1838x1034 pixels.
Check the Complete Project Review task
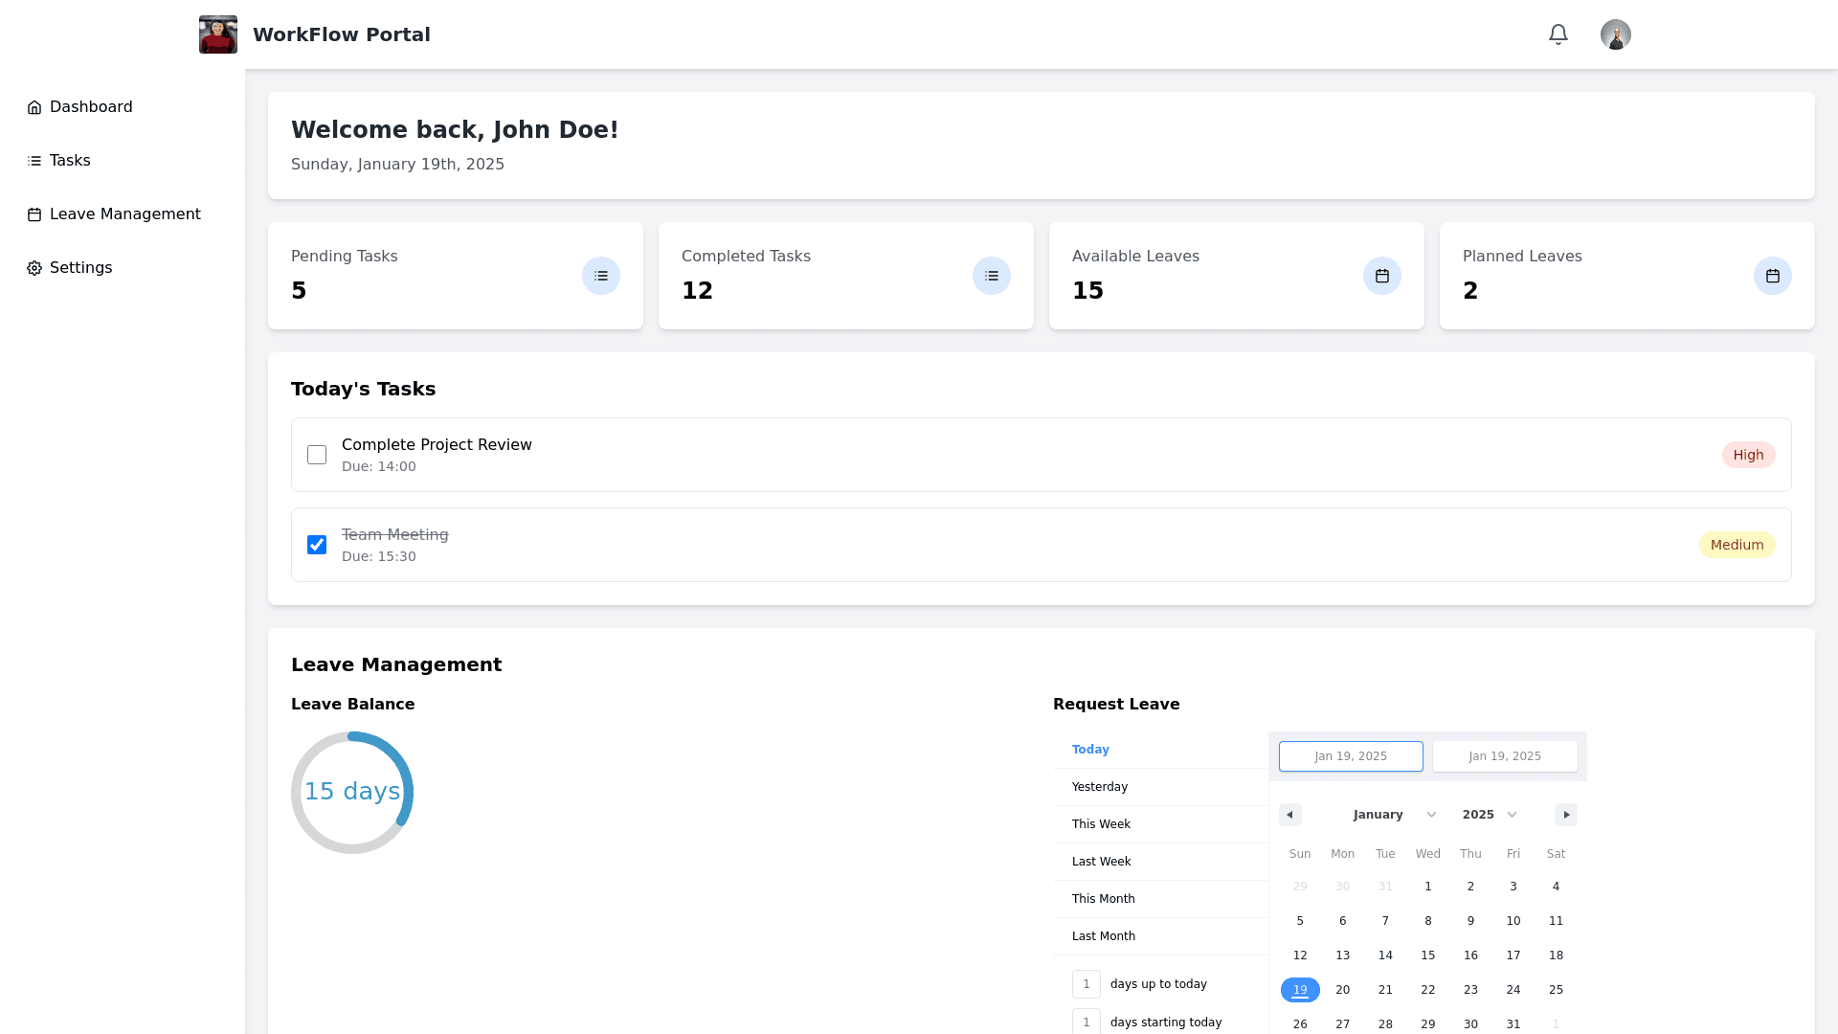pyautogui.click(x=317, y=455)
